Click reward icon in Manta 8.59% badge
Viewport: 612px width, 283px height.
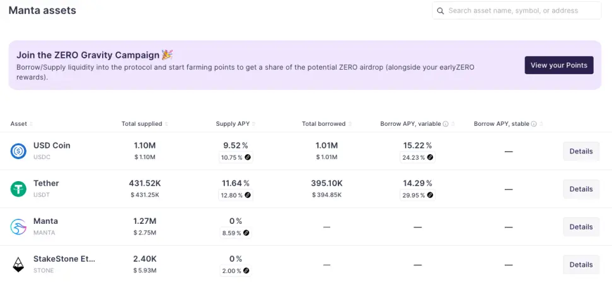(246, 233)
